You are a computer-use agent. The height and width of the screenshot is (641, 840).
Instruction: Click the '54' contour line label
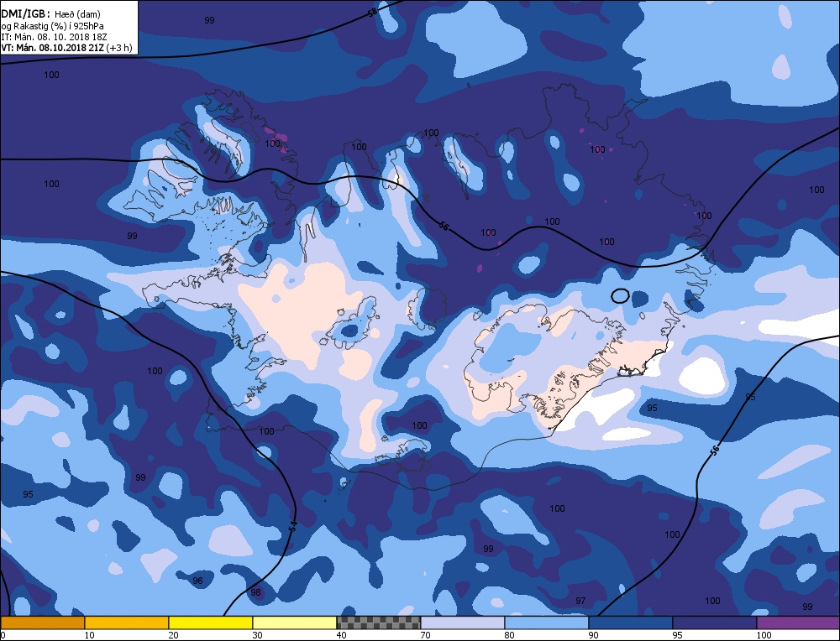tap(292, 526)
